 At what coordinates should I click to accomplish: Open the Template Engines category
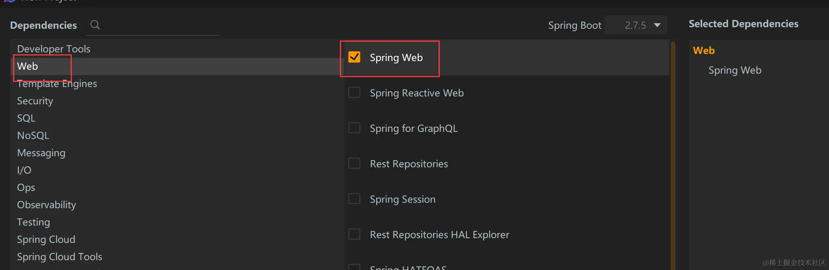pyautogui.click(x=57, y=84)
